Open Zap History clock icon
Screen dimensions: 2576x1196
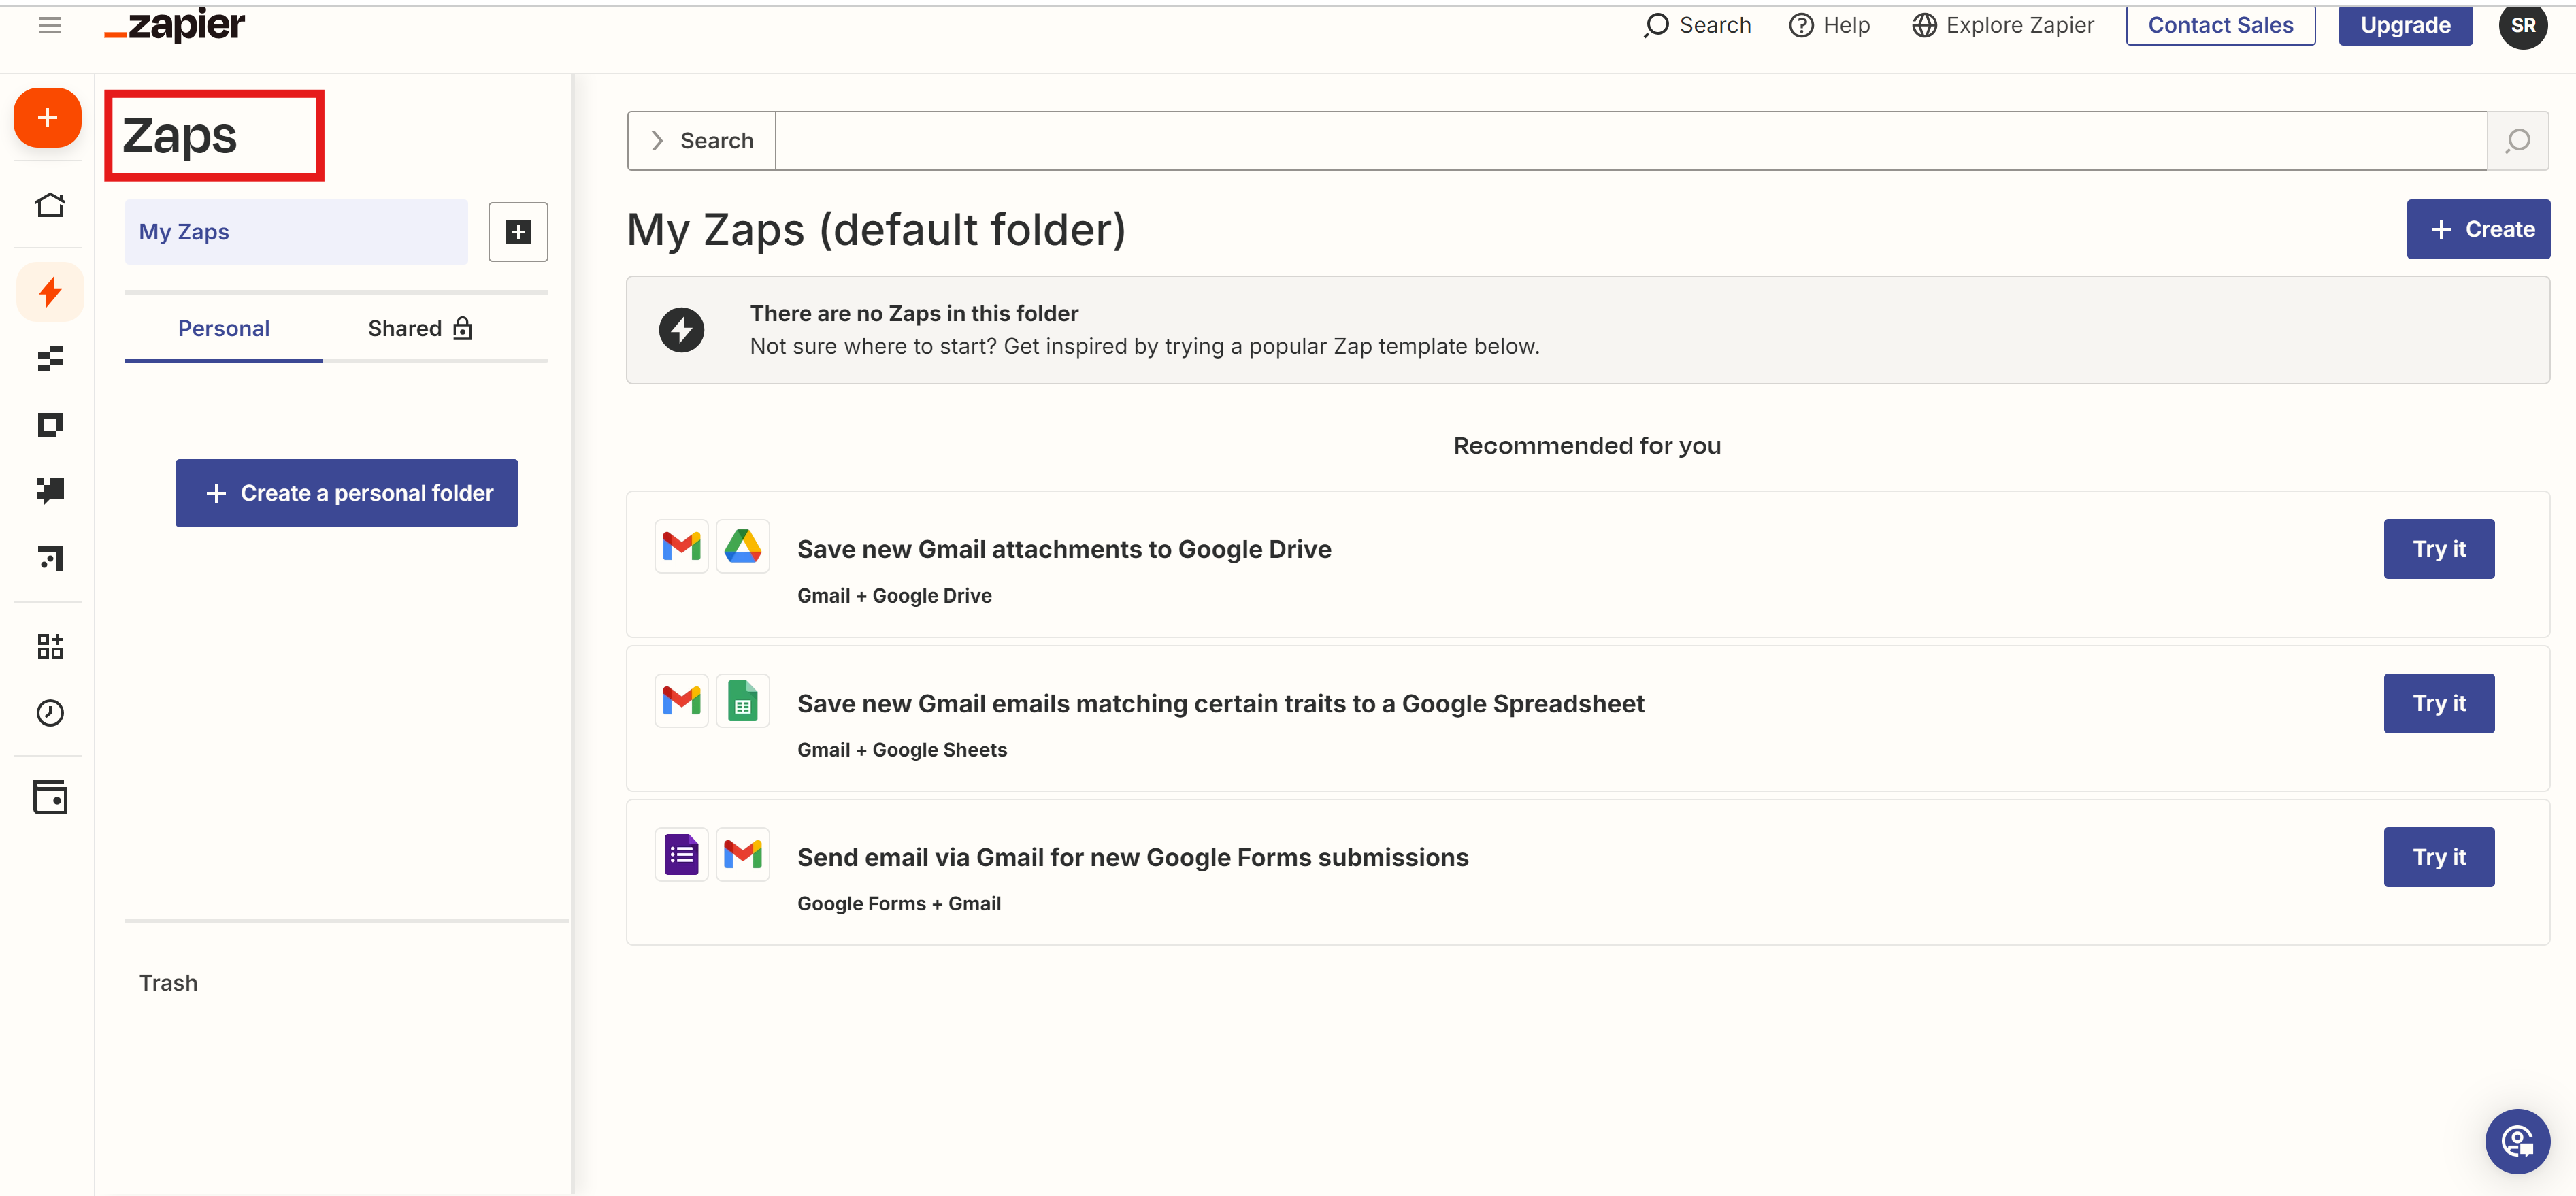[x=50, y=713]
